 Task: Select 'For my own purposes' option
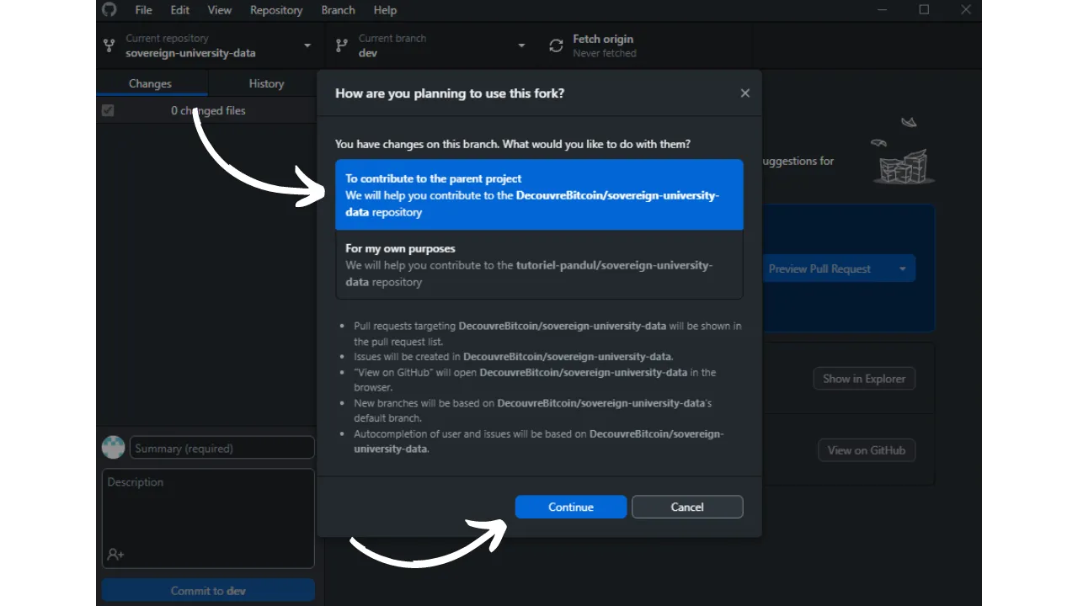(x=539, y=265)
